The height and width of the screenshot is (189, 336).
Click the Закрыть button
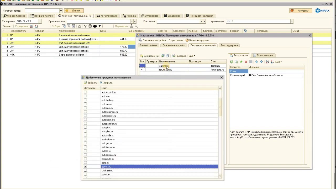[x=106, y=83]
